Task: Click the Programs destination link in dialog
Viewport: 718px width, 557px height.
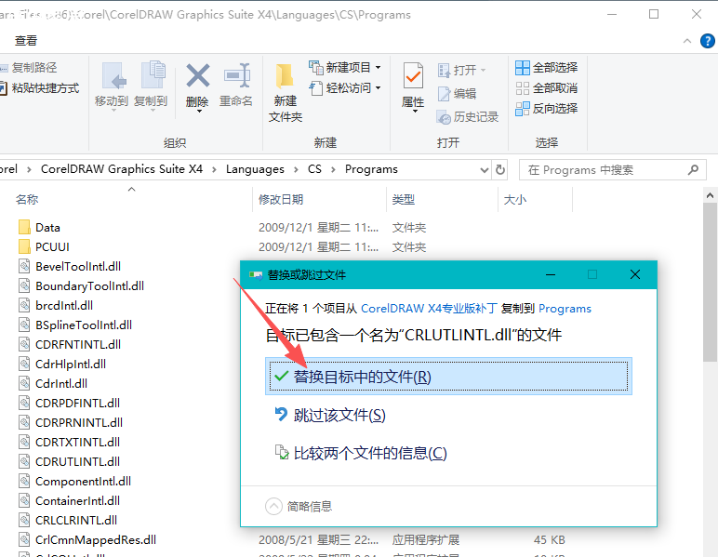Action: tap(565, 309)
